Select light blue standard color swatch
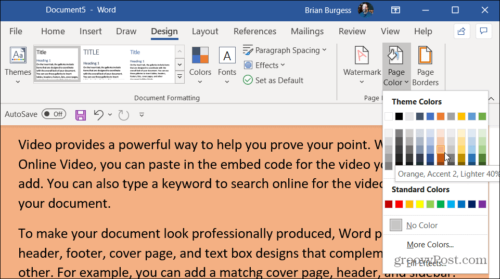Image resolution: width=500 pixels, height=279 pixels. pos(451,204)
